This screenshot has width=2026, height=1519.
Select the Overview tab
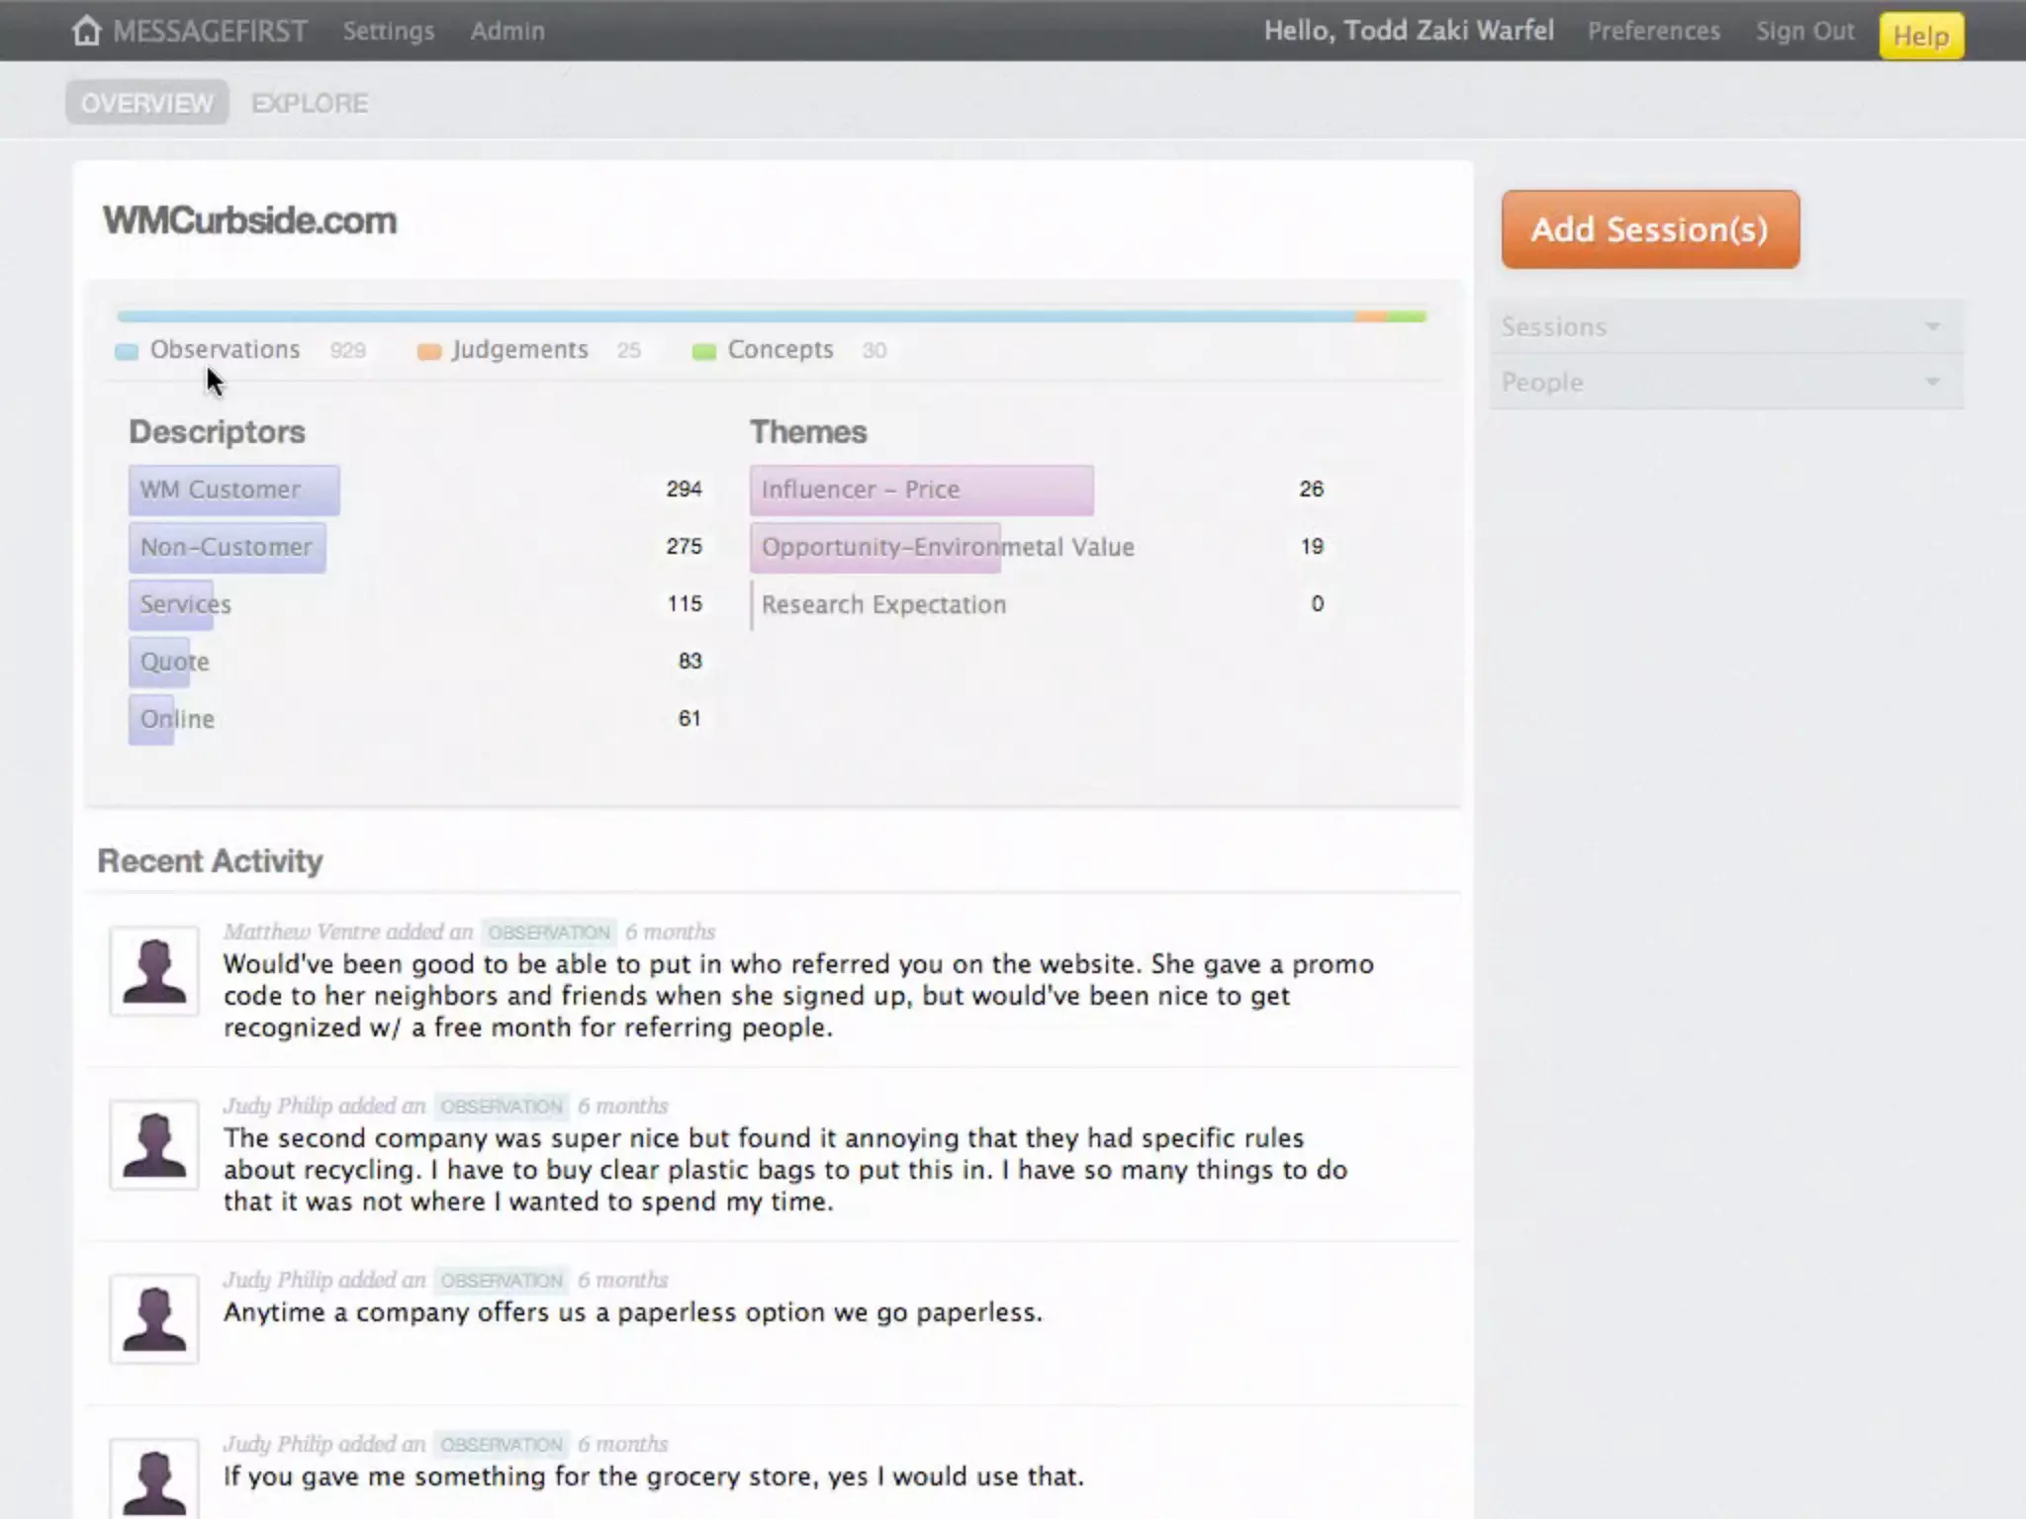pyautogui.click(x=147, y=103)
